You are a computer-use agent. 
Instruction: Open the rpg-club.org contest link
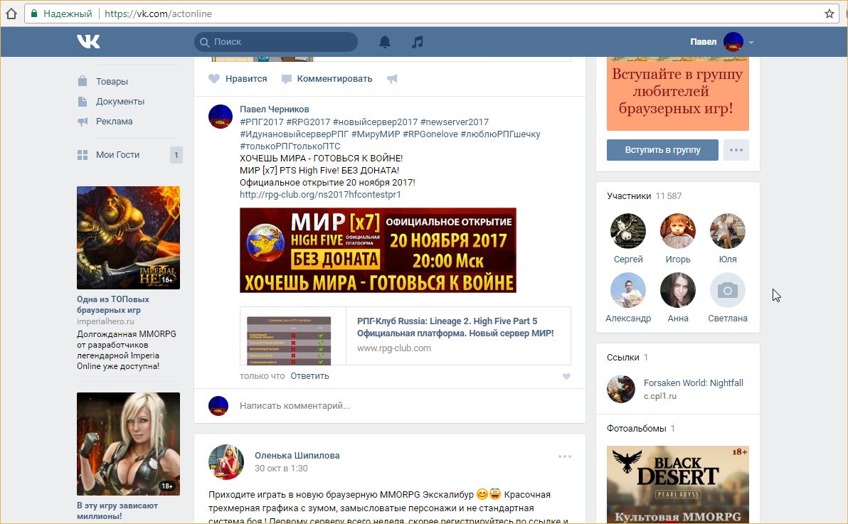(320, 194)
